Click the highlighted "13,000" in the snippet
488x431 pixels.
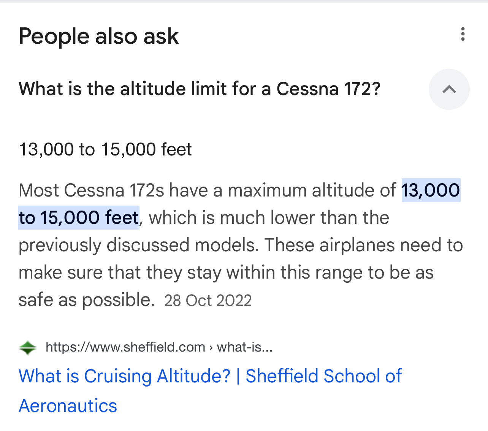431,190
